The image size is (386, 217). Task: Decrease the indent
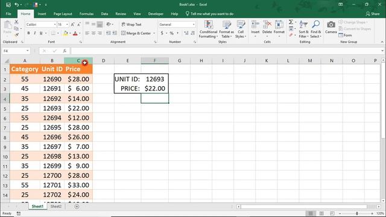pyautogui.click(x=108, y=33)
